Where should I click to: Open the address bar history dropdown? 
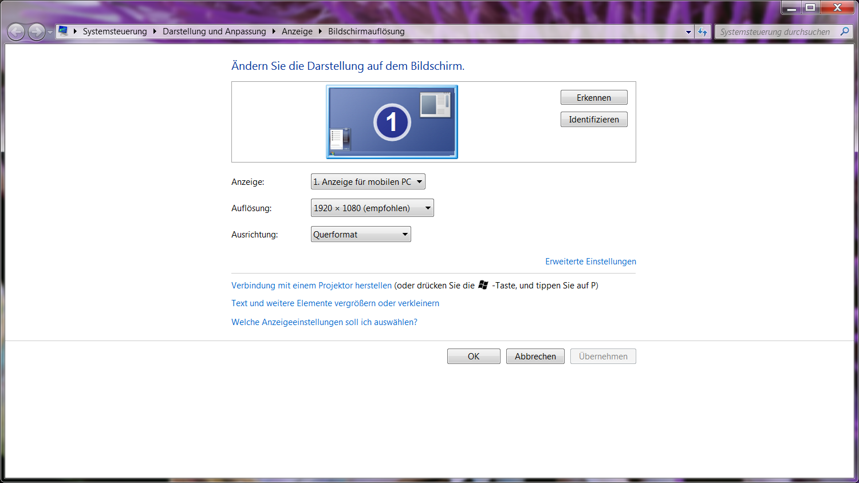[688, 32]
